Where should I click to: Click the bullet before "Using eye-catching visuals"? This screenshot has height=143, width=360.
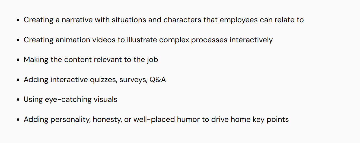[x=18, y=100]
